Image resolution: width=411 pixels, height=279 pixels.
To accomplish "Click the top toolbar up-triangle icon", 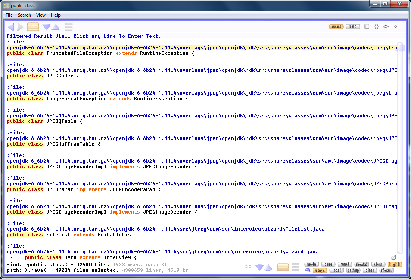I will [56, 27].
